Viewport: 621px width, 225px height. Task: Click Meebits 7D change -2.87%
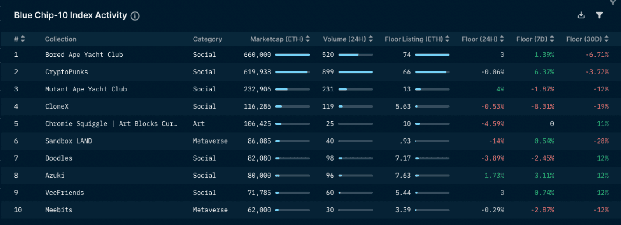(x=543, y=210)
